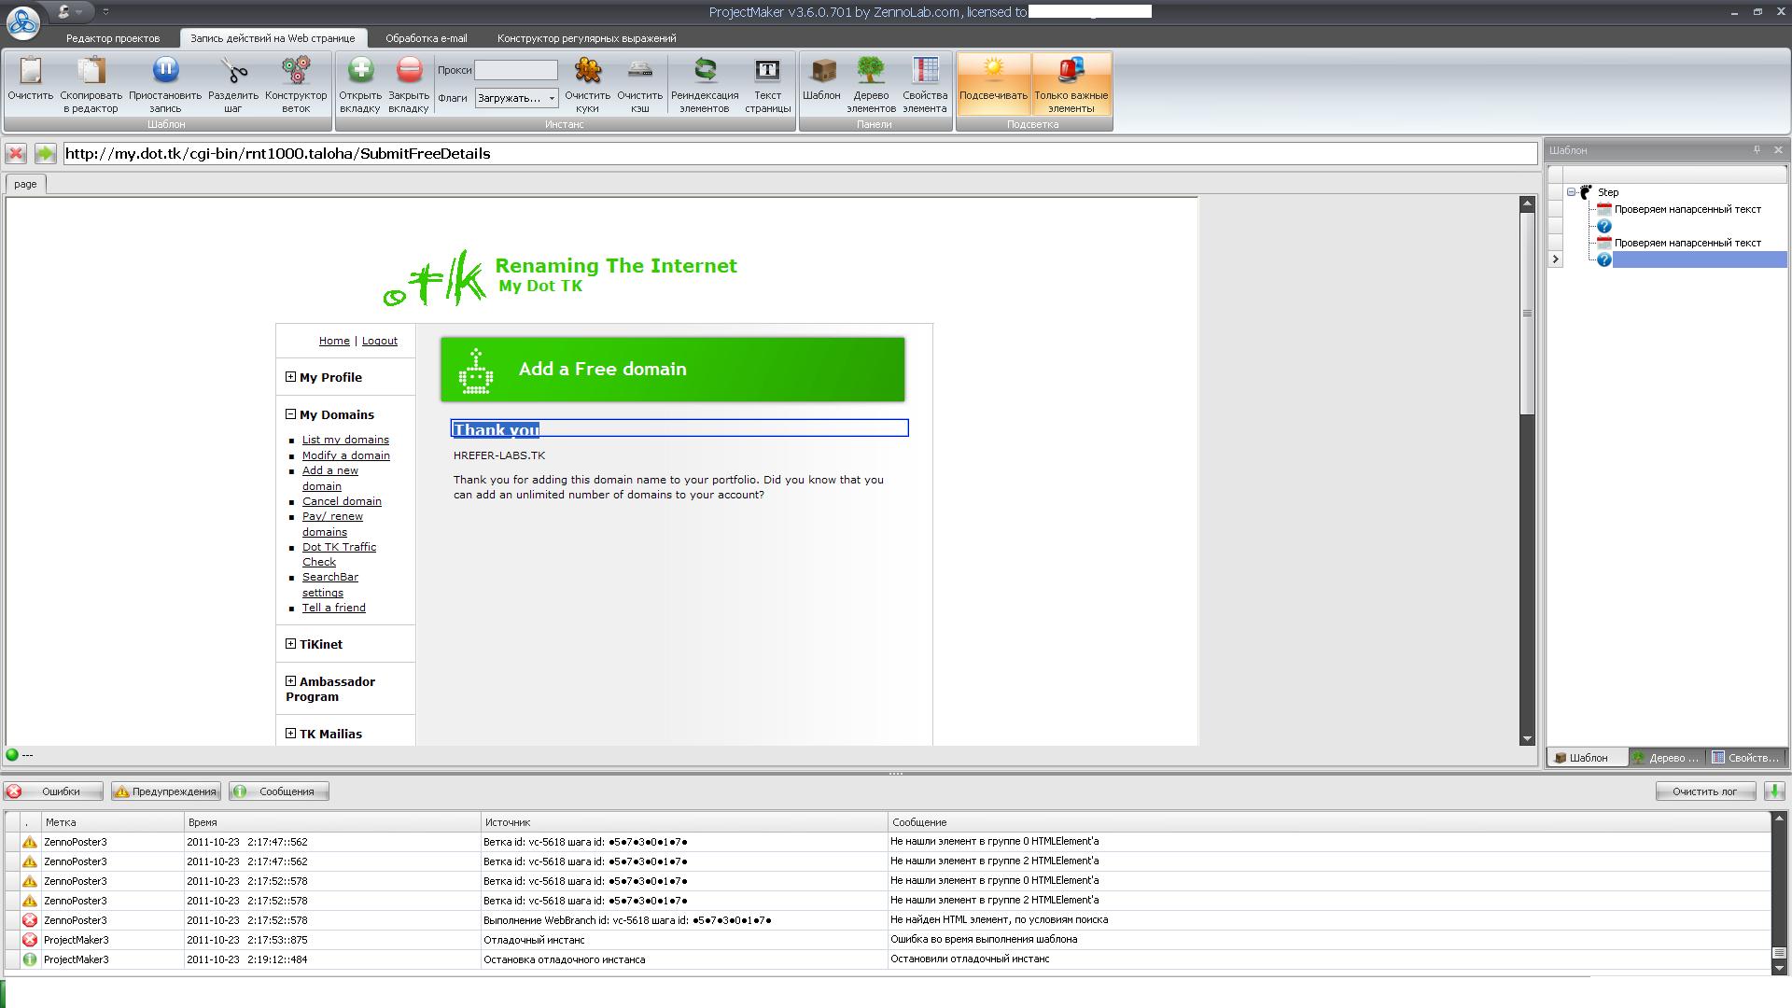The height and width of the screenshot is (1008, 1792).
Task: Toggle the Предупреждения log filter
Action: pos(166,791)
